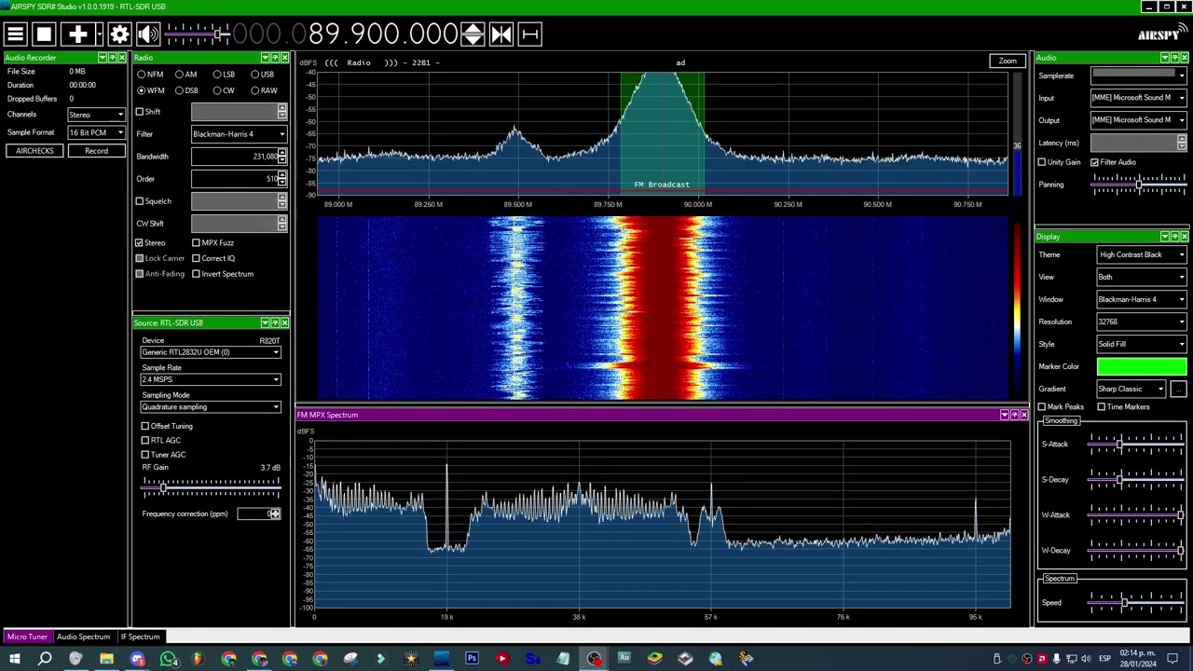Open Theme High Contrast Black dropdown
1193x671 pixels.
click(1142, 254)
